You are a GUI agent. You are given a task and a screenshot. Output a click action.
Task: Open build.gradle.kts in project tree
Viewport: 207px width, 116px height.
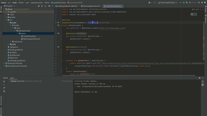[15, 50]
